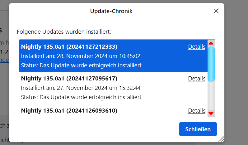248x145 pixels.
Task: Close the Update-Chronik dialog with the X
Action: tap(216, 11)
